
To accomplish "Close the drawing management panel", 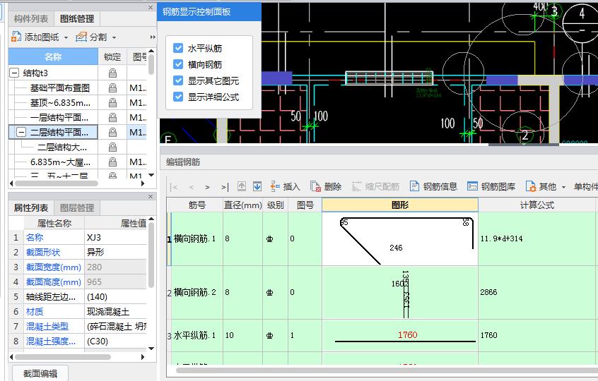I will point(151,7).
